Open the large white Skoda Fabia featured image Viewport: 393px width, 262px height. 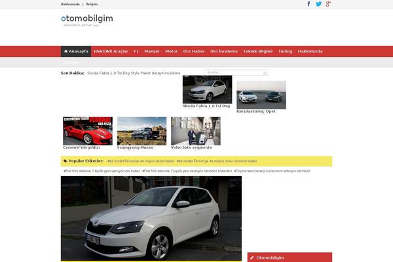point(151,218)
